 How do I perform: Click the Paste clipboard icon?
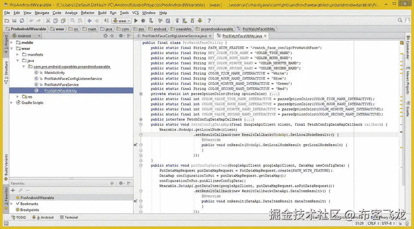point(63,21)
